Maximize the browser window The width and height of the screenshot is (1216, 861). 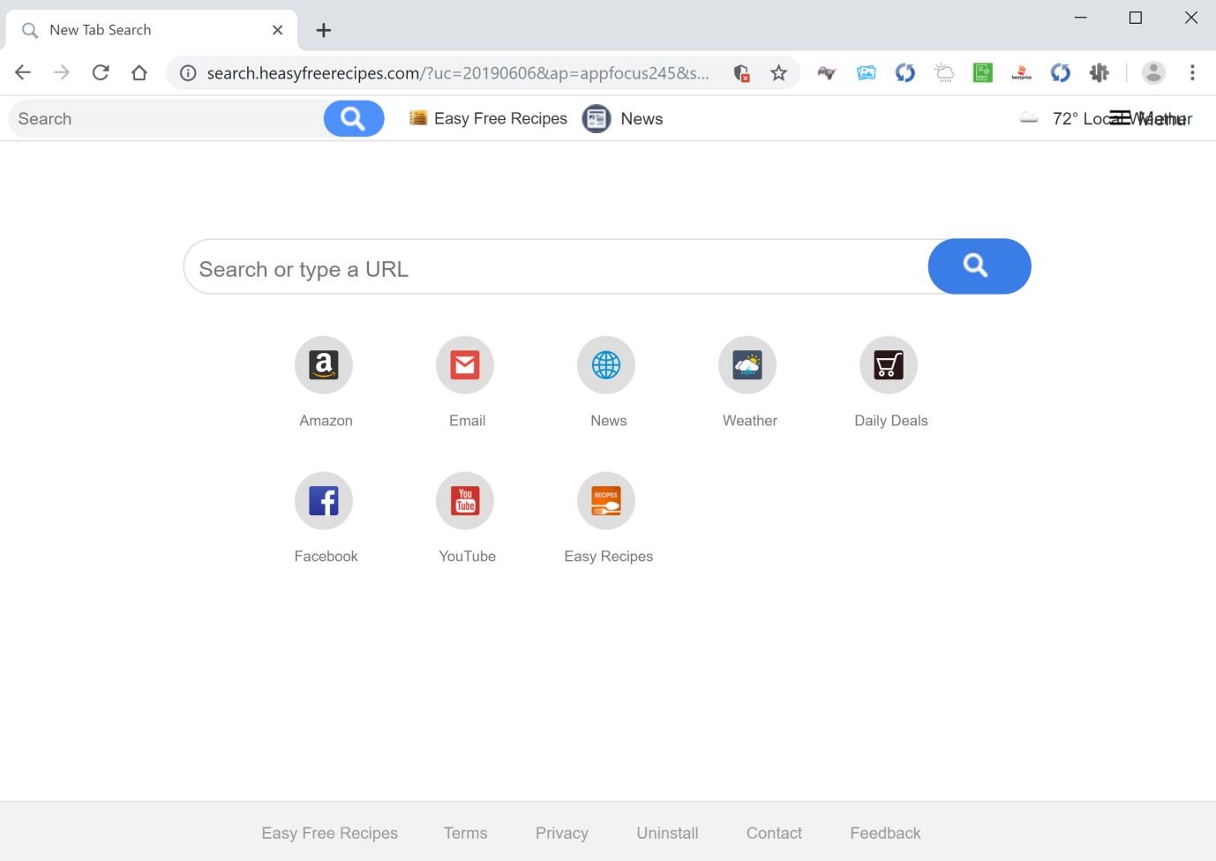1136,18
